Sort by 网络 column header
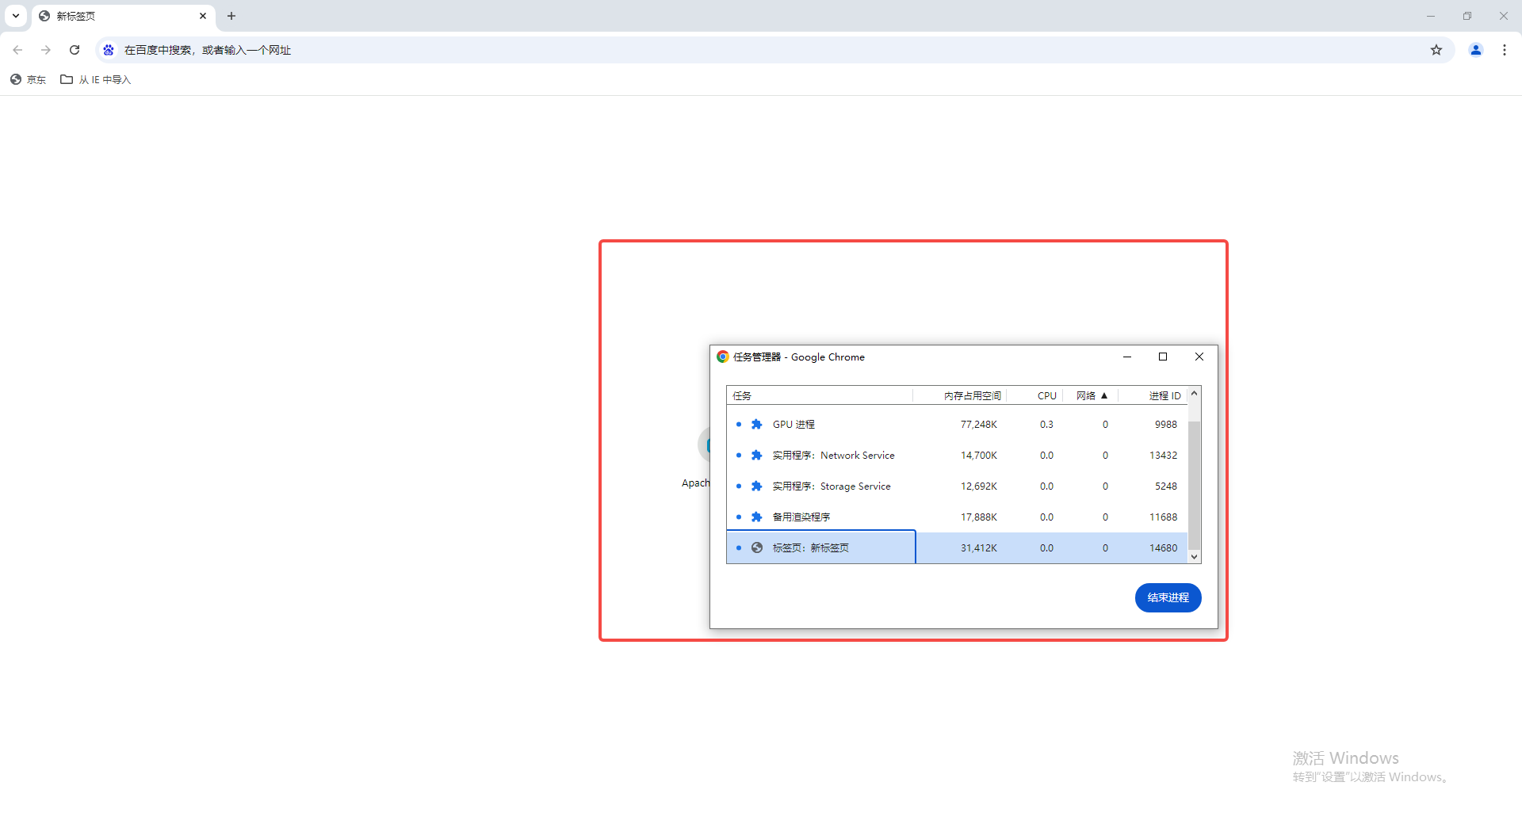This screenshot has width=1522, height=824. click(1091, 395)
